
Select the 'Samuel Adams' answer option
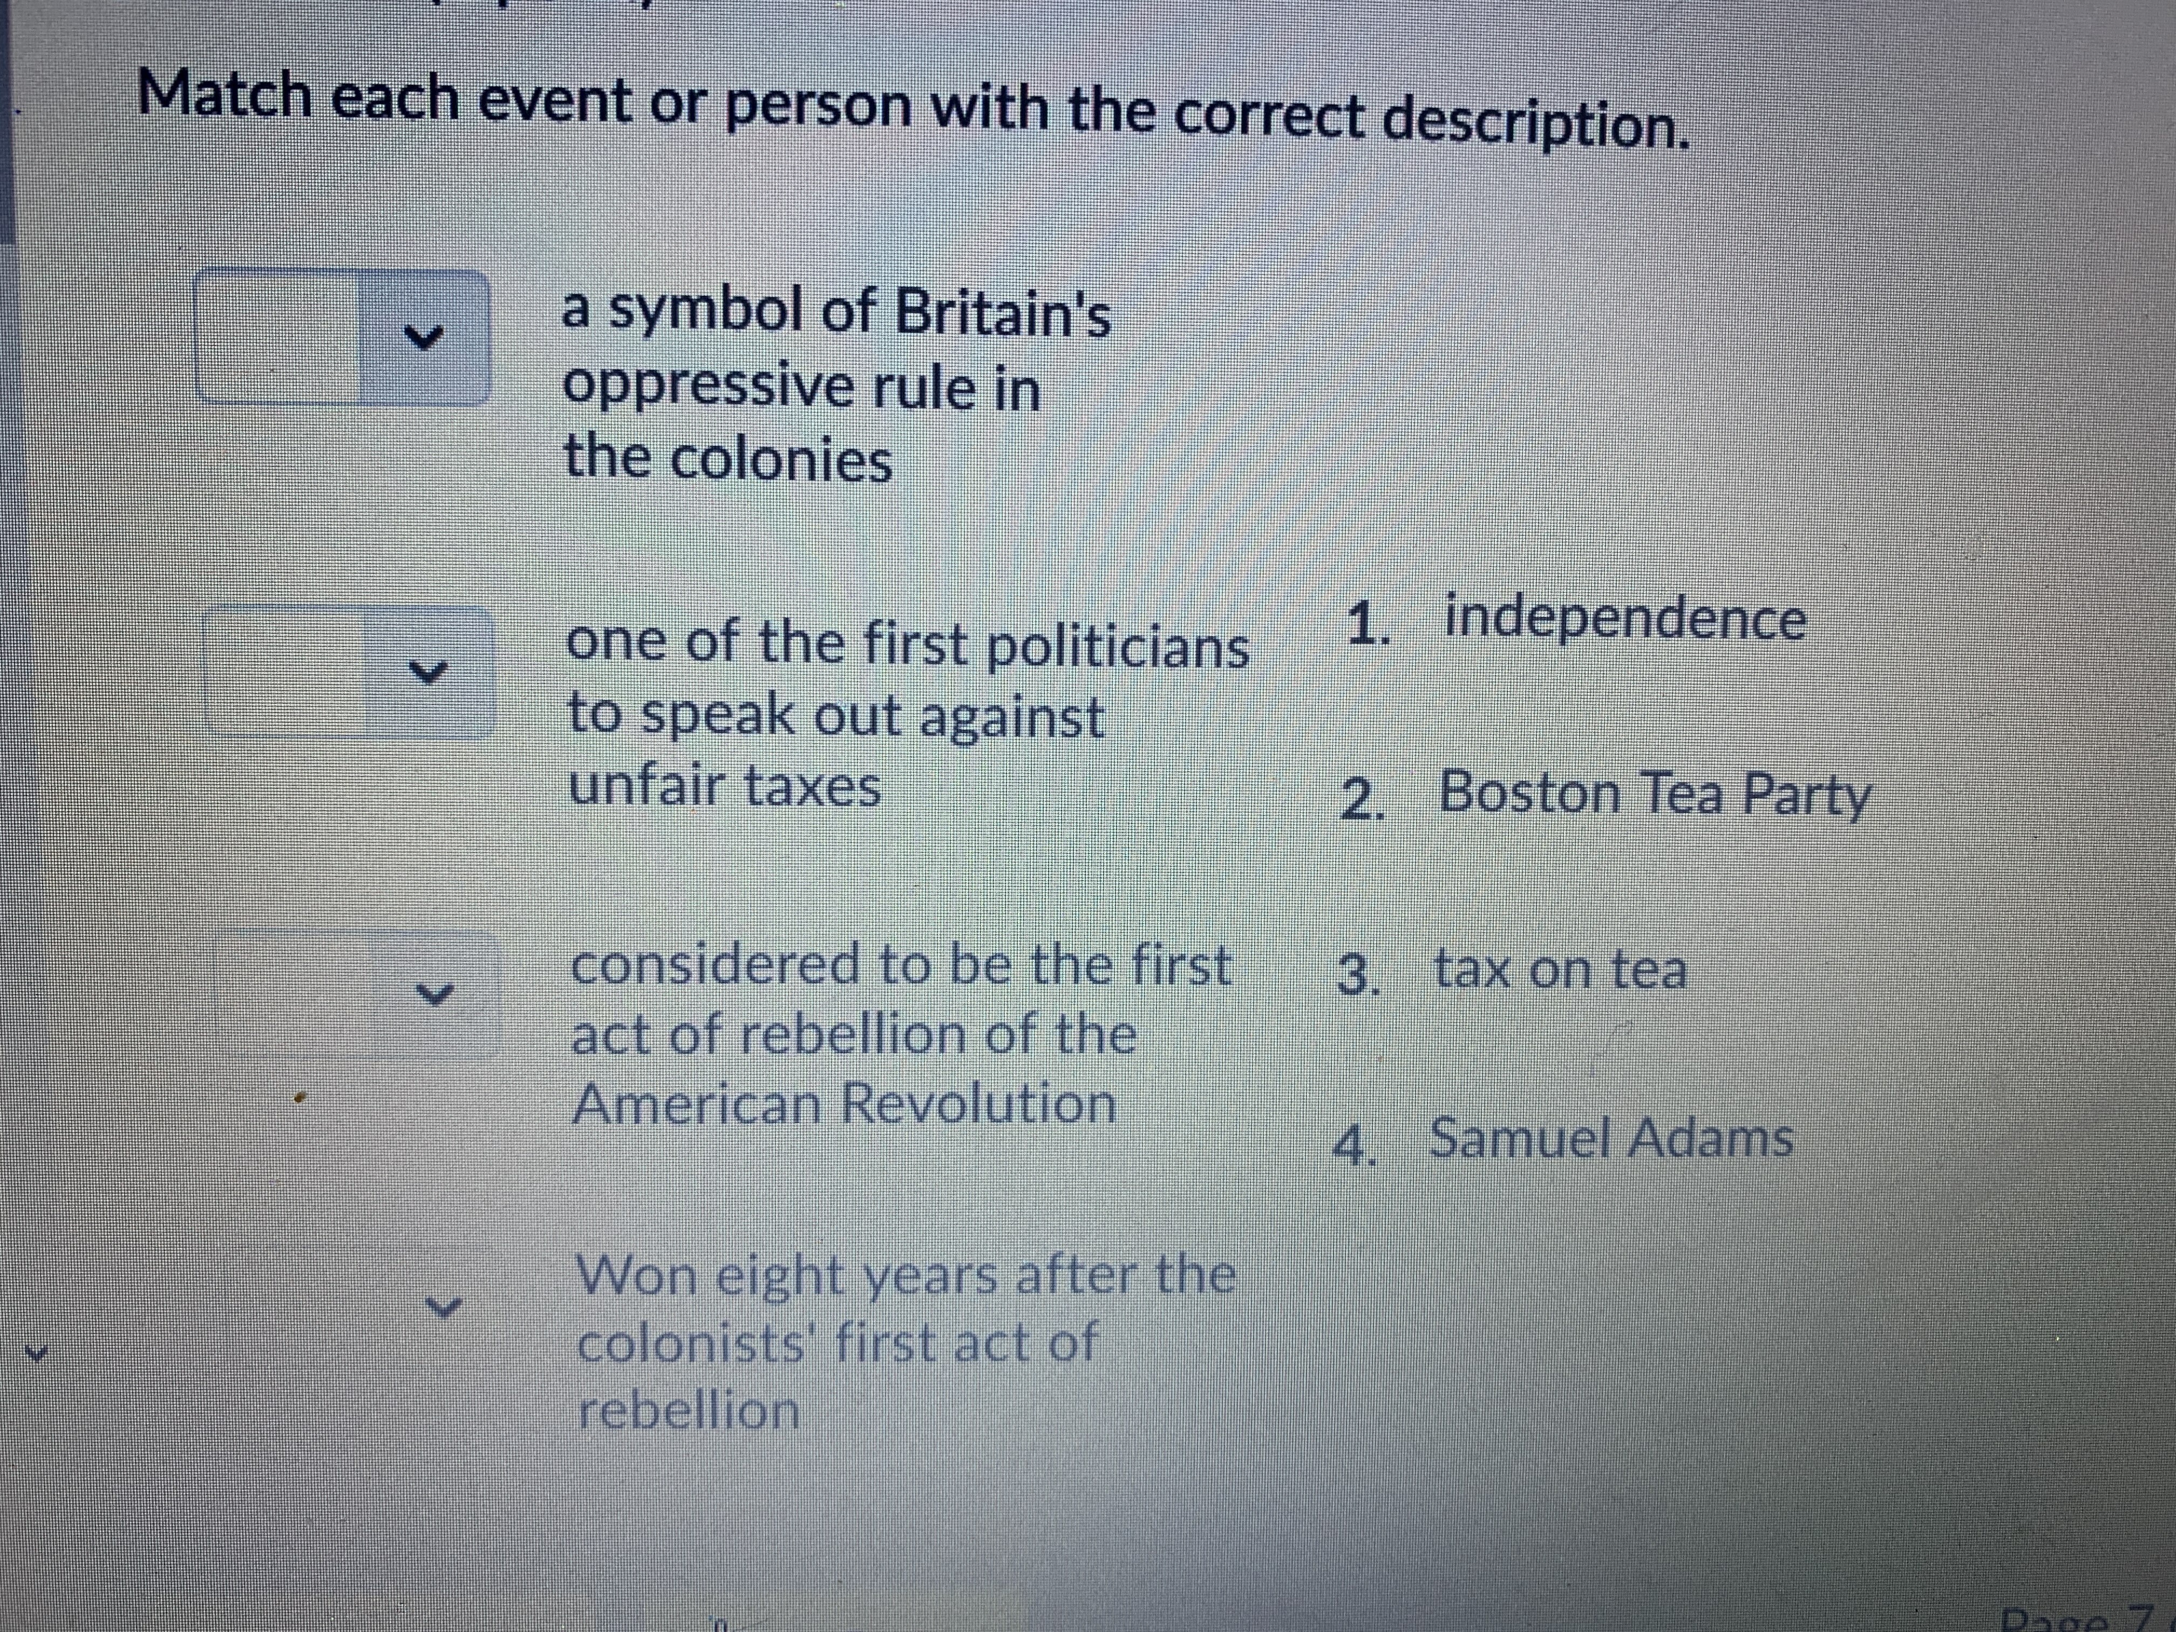[x=1610, y=1139]
